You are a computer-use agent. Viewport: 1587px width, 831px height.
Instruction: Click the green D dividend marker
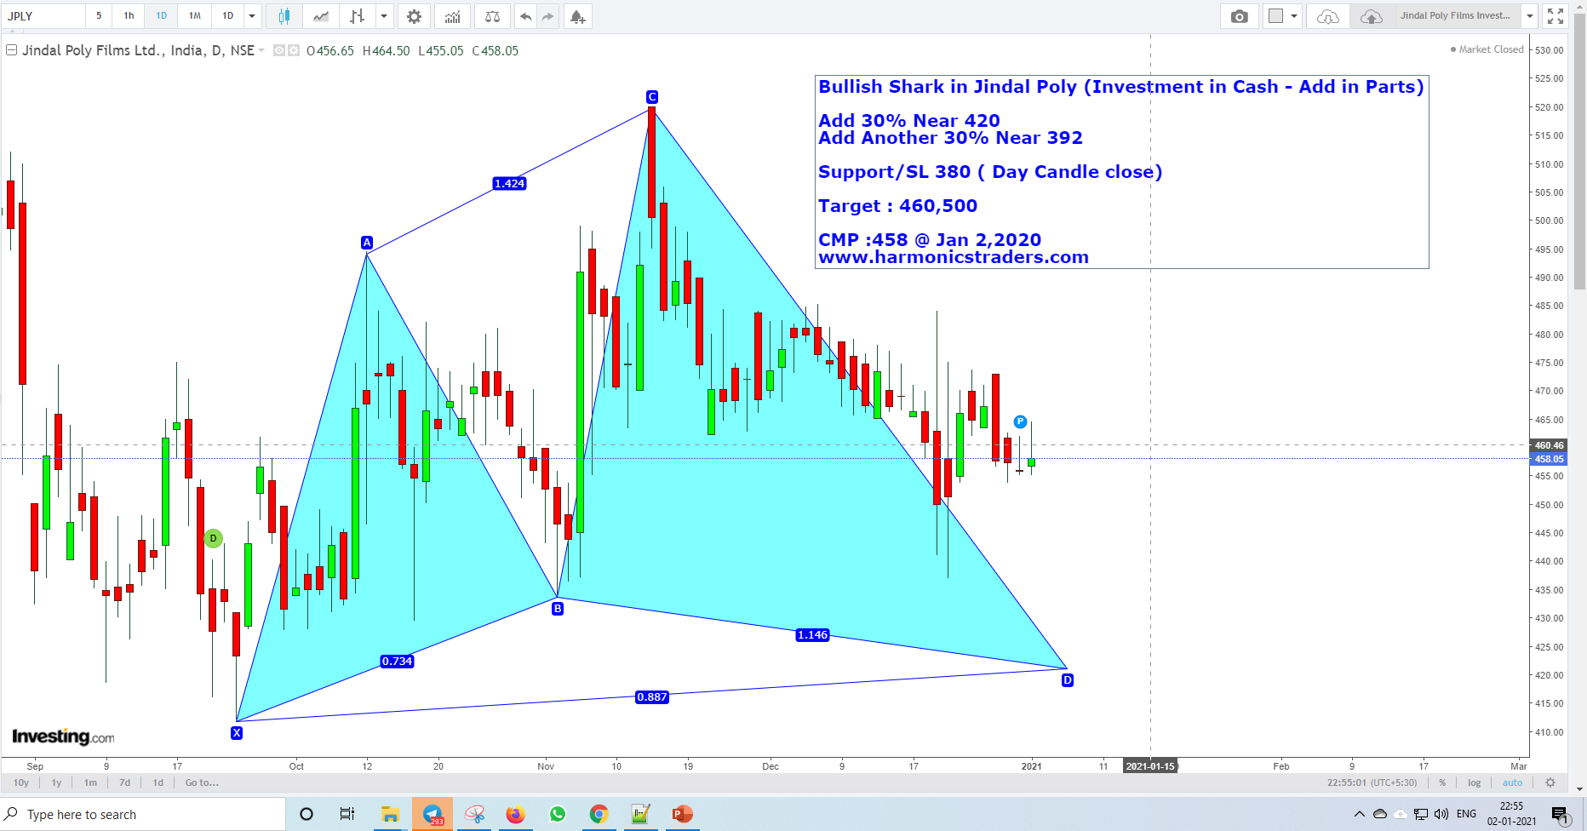(x=214, y=538)
